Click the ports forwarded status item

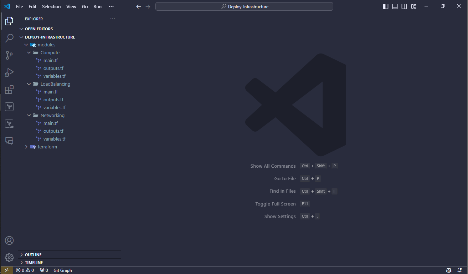(x=44, y=270)
